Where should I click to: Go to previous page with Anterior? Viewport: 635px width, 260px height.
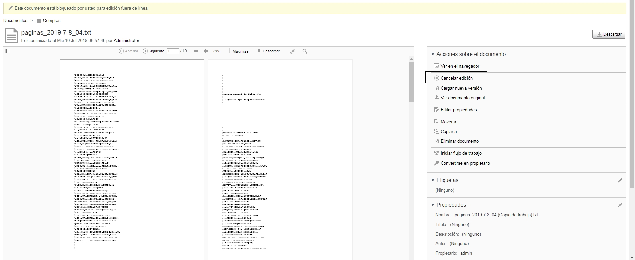129,51
